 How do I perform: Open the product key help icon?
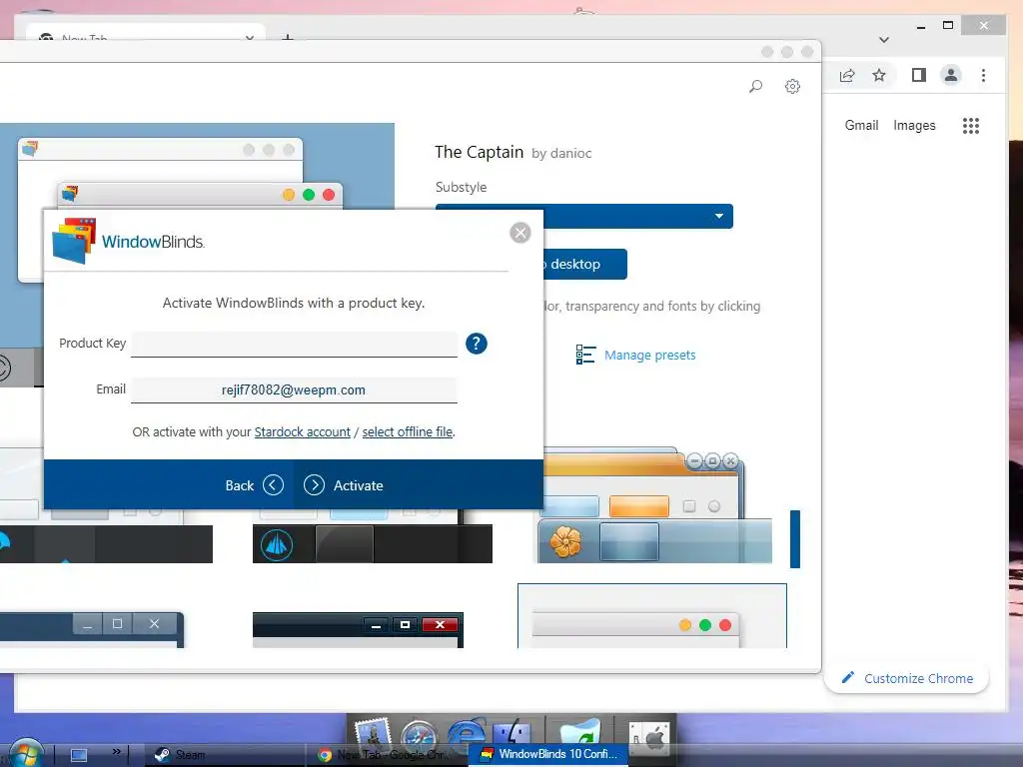(x=477, y=344)
